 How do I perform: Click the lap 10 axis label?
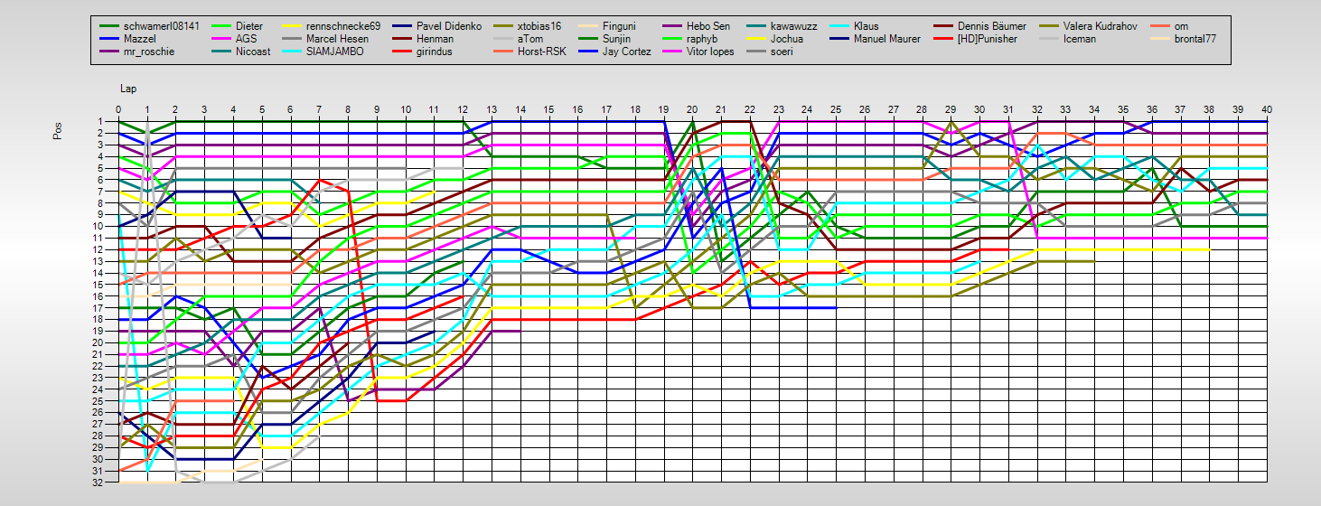pyautogui.click(x=405, y=109)
